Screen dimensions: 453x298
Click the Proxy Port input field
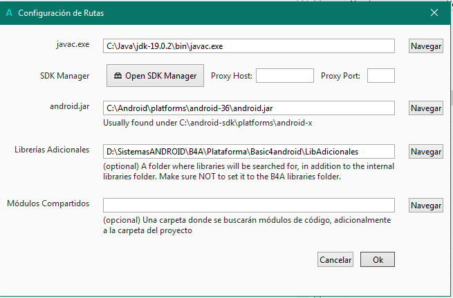click(380, 76)
